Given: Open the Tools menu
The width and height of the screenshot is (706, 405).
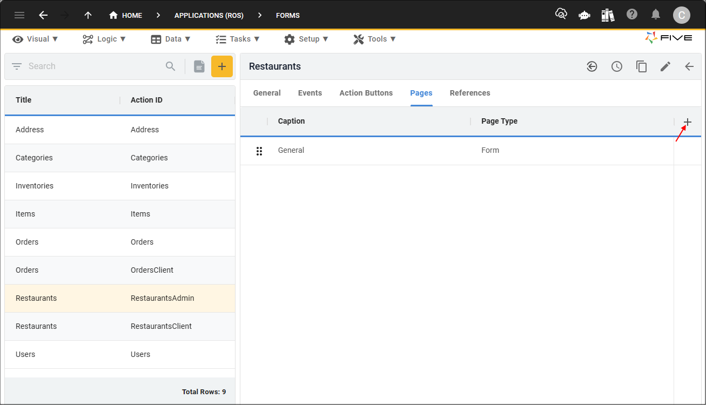Looking at the screenshot, I should [x=375, y=39].
